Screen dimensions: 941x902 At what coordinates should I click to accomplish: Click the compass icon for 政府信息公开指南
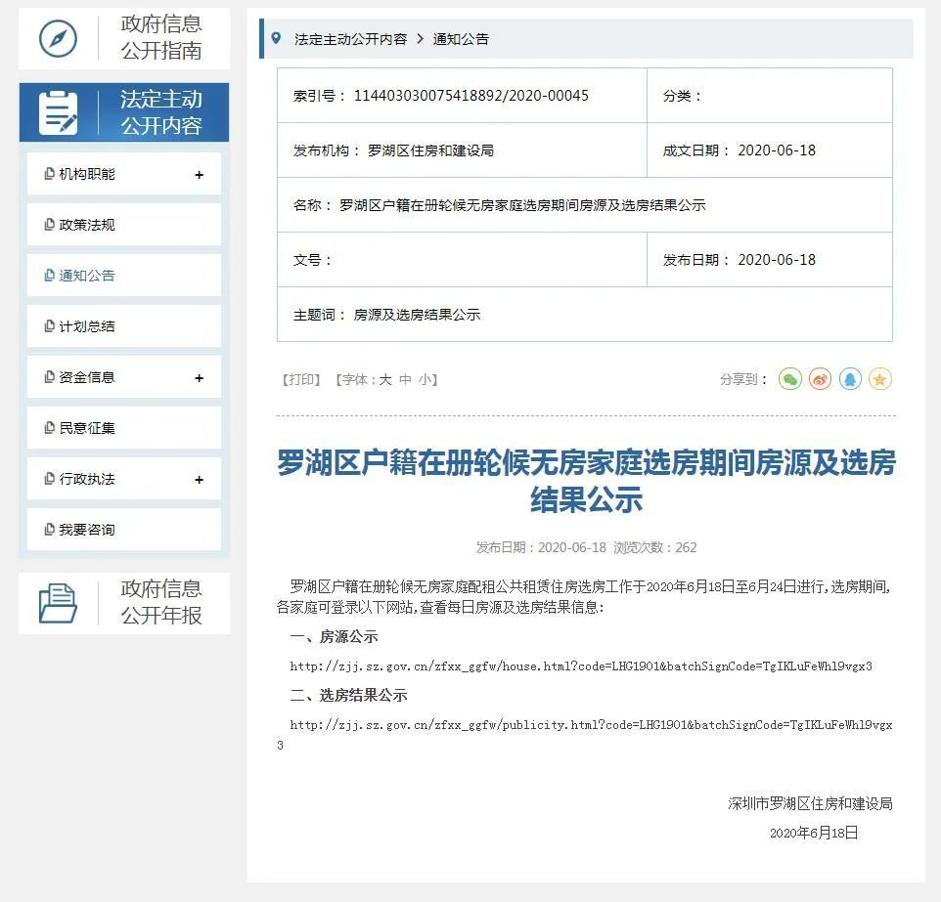(58, 38)
